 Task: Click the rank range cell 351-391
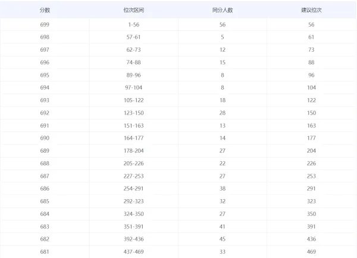[x=133, y=226]
